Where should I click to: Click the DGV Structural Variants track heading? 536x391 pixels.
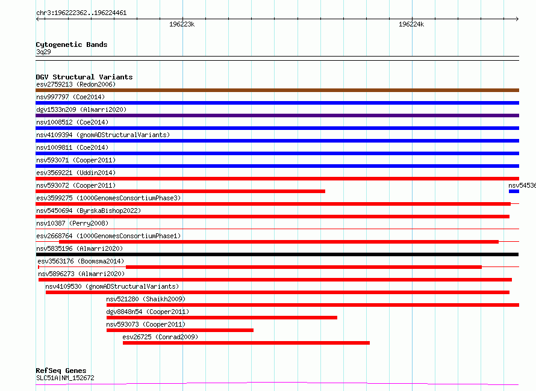pyautogui.click(x=84, y=77)
